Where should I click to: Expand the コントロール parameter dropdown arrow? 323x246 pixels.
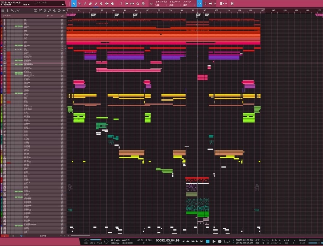click(x=63, y=4)
